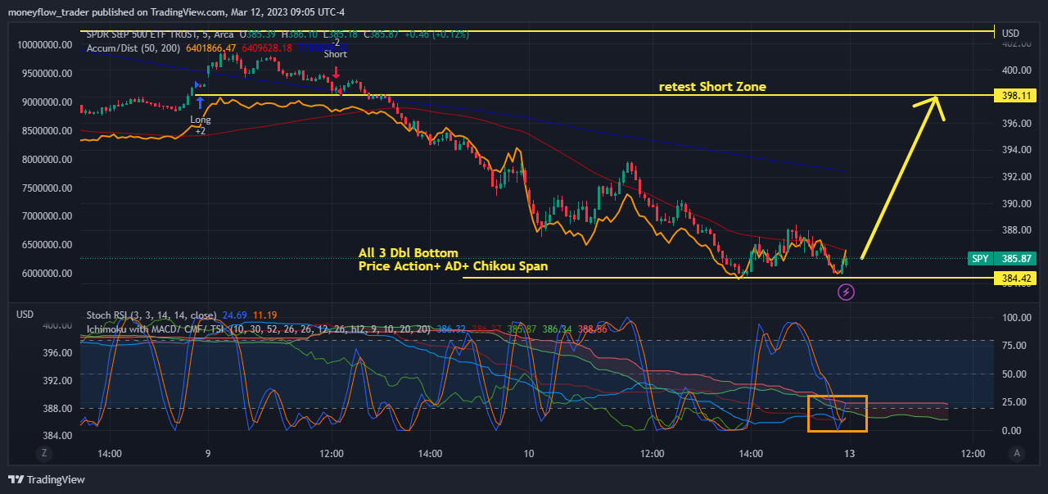This screenshot has height=494, width=1048.
Task: Open the TradingView logo link
Action: coord(47,479)
